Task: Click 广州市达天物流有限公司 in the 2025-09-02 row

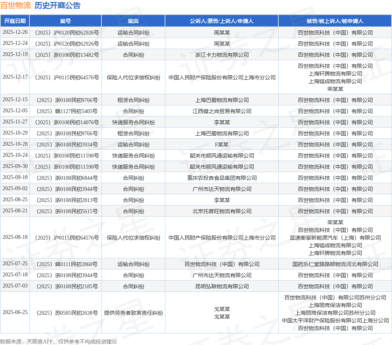Action: (222, 189)
